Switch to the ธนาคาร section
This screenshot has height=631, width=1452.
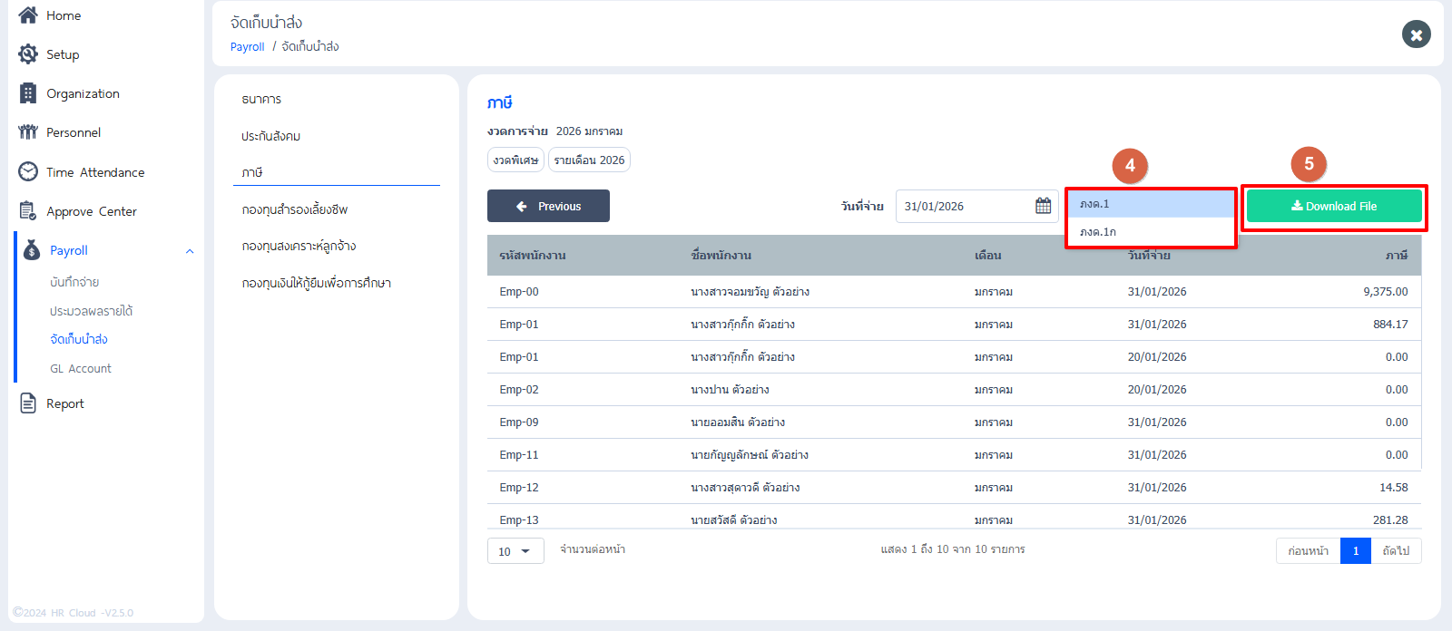(261, 99)
